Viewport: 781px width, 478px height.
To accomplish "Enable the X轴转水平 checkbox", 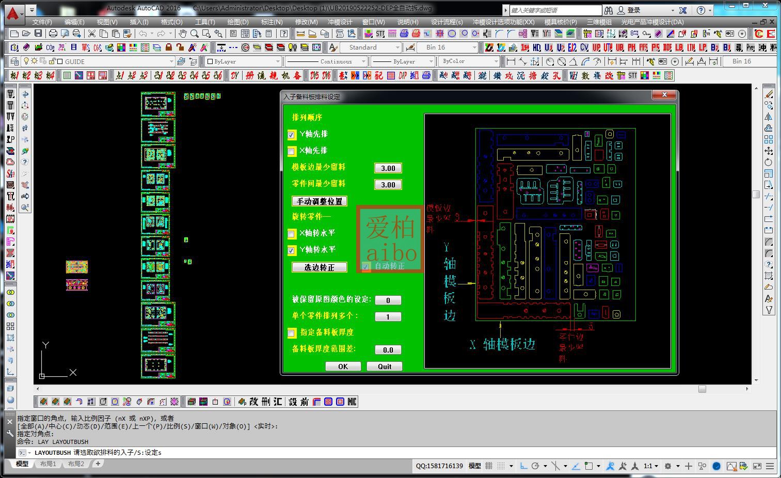I will click(291, 234).
